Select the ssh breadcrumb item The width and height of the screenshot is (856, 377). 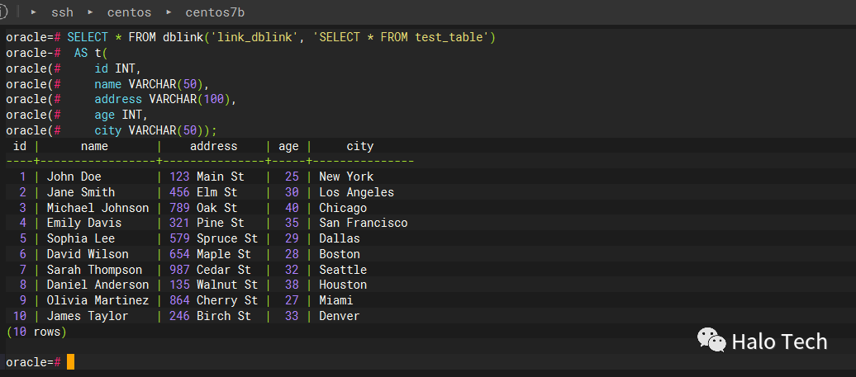(61, 12)
